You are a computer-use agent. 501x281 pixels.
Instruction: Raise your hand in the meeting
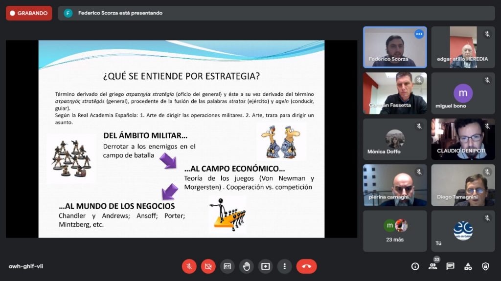click(x=246, y=266)
